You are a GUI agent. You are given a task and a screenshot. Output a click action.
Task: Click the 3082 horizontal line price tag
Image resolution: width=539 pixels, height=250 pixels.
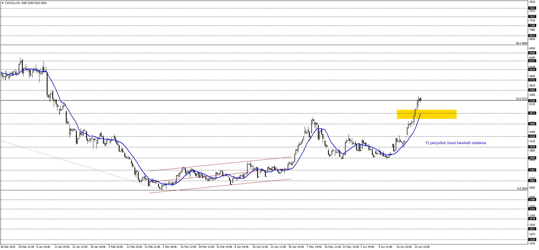pyautogui.click(x=532, y=181)
